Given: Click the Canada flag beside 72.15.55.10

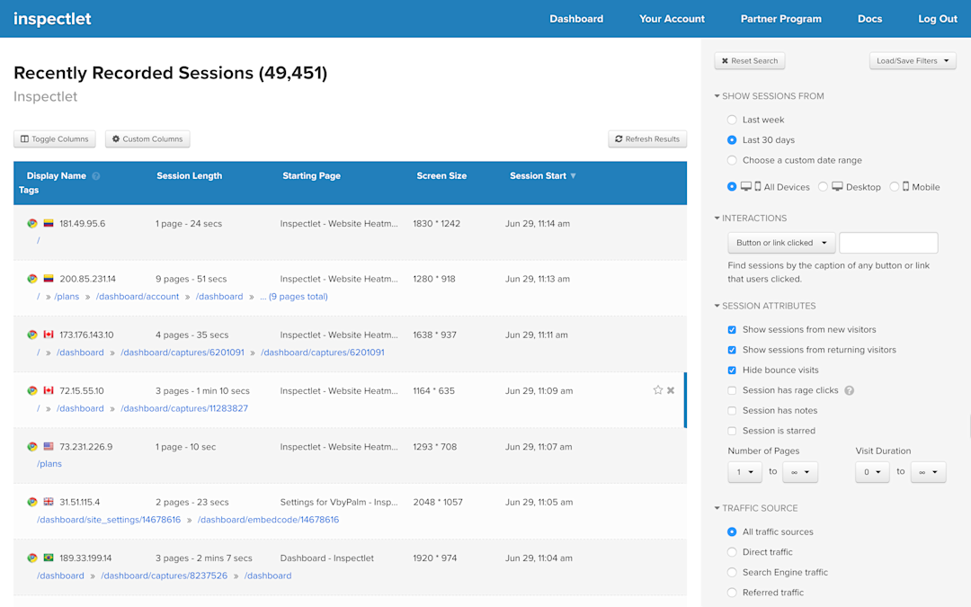Looking at the screenshot, I should click(49, 390).
